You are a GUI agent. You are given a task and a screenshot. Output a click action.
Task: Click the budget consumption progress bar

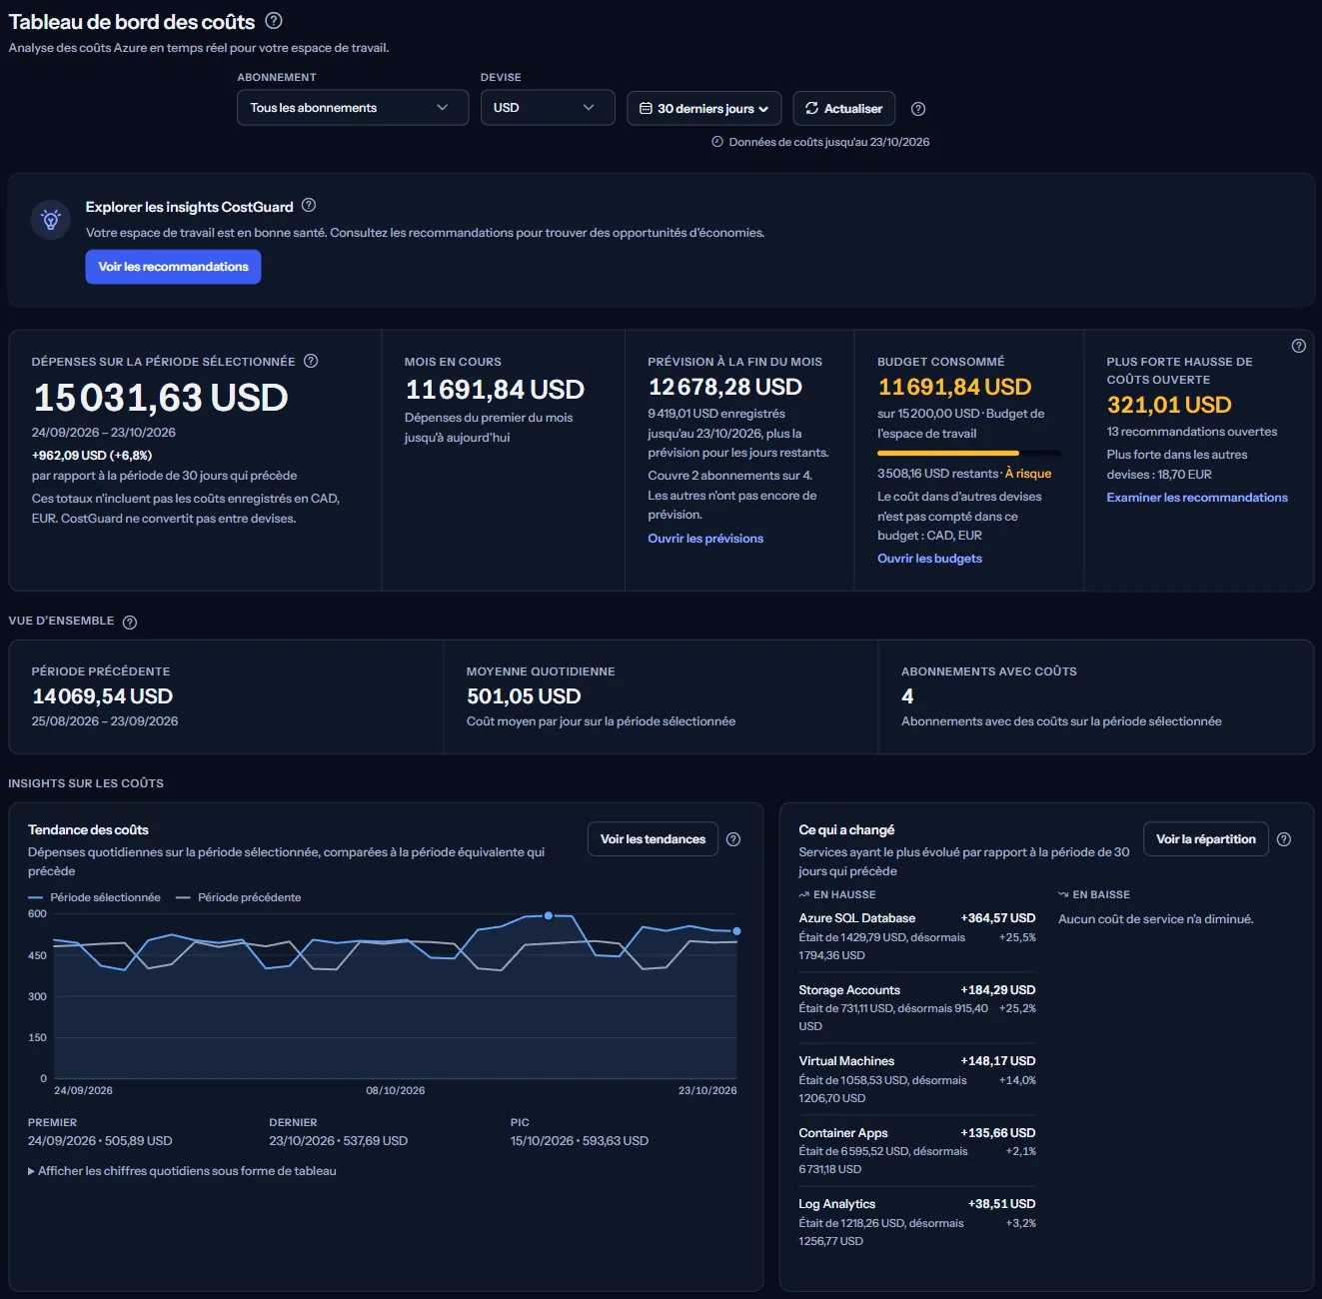pyautogui.click(x=969, y=454)
